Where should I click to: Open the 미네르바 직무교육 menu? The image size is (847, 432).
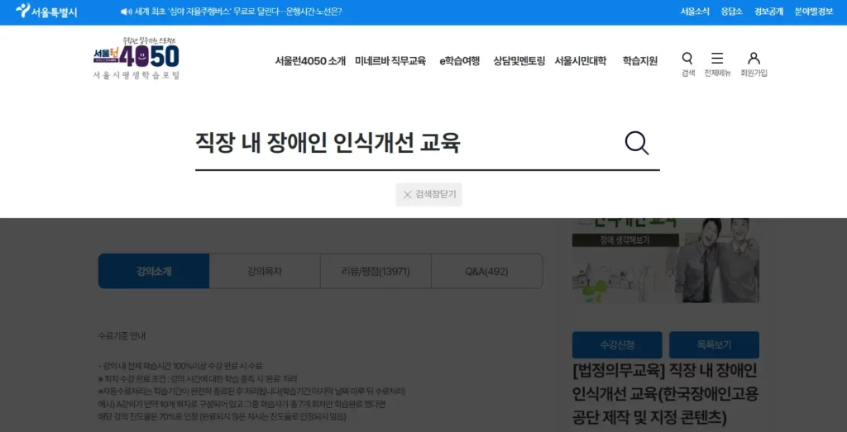tap(390, 61)
